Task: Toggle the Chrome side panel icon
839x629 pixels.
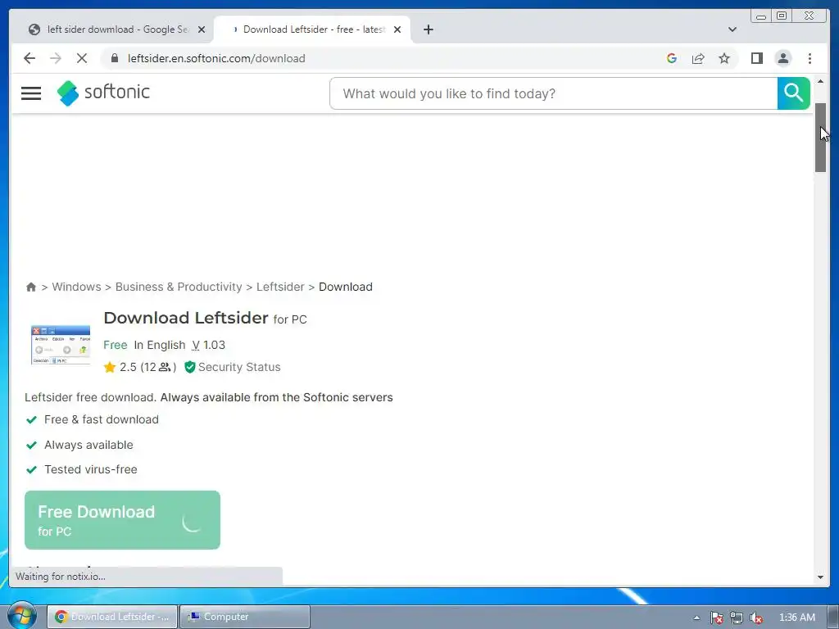Action: point(756,58)
